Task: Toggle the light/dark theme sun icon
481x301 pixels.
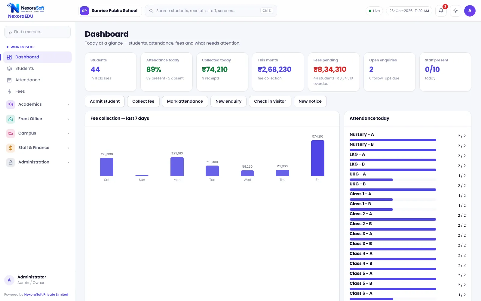Action: pos(455,11)
